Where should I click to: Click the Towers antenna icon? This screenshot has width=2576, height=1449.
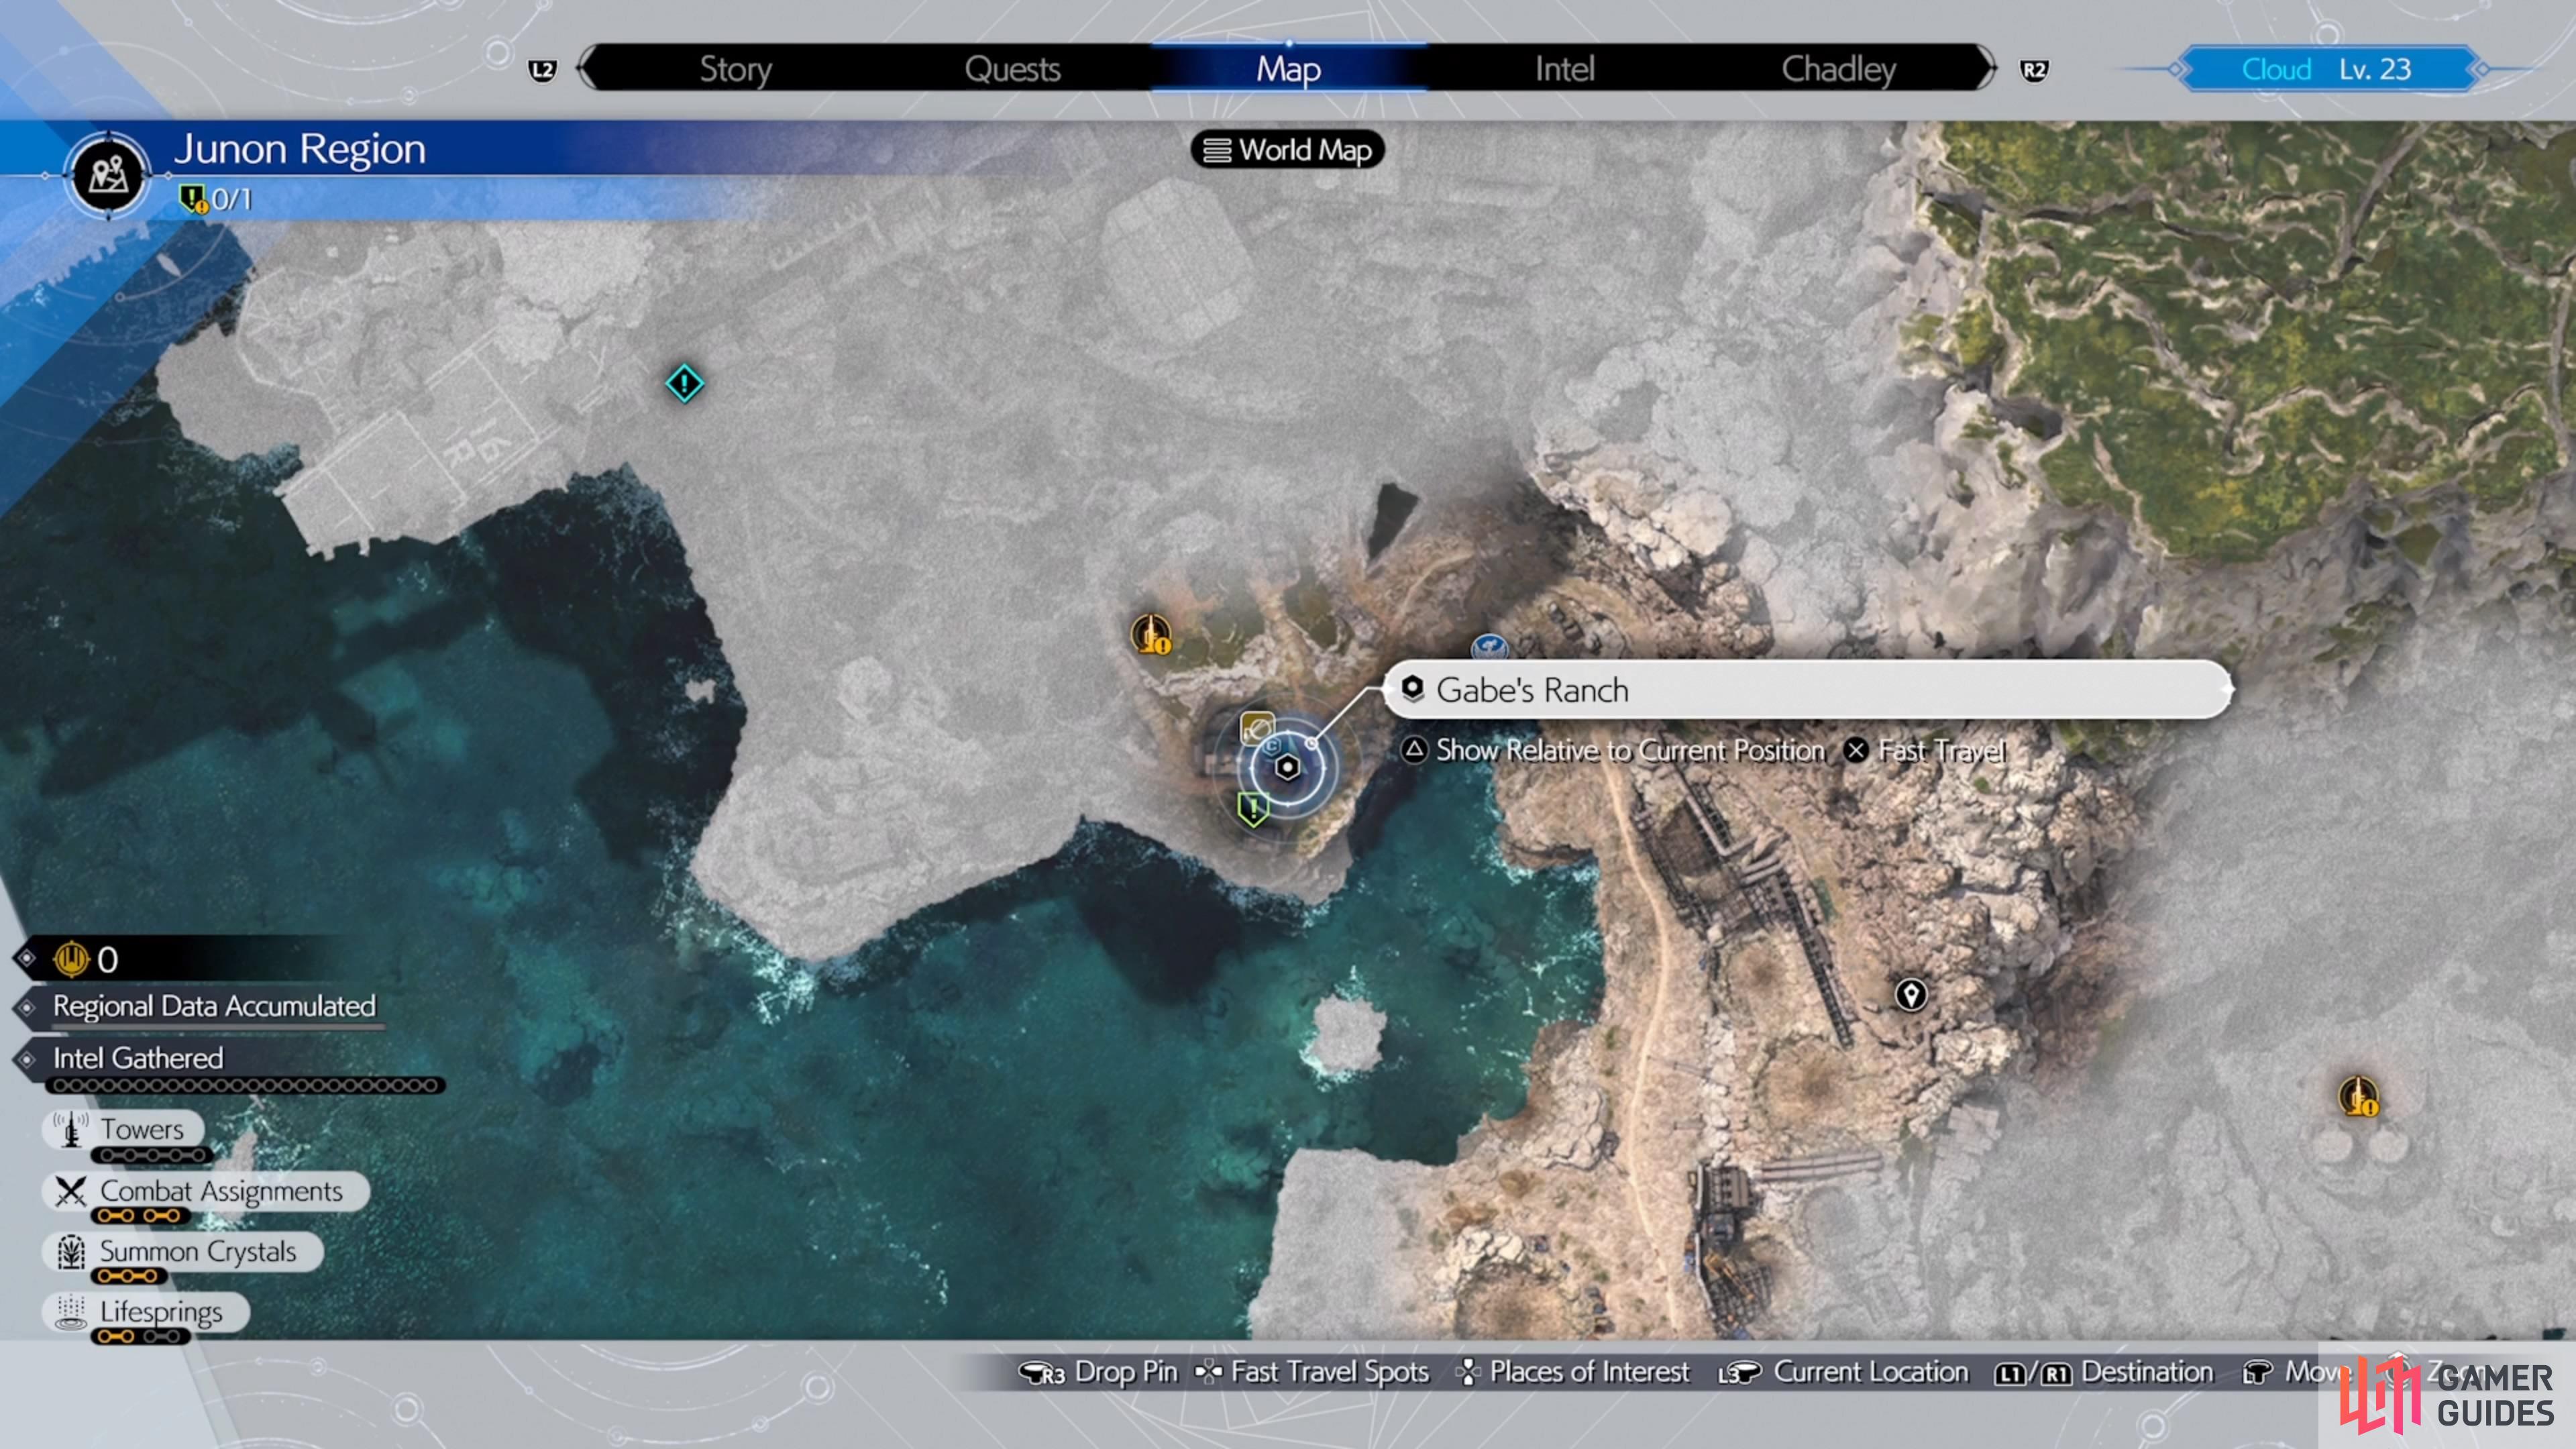coord(70,1129)
